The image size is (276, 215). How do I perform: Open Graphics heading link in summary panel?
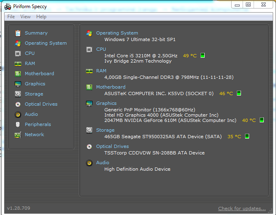pyautogui.click(x=106, y=103)
